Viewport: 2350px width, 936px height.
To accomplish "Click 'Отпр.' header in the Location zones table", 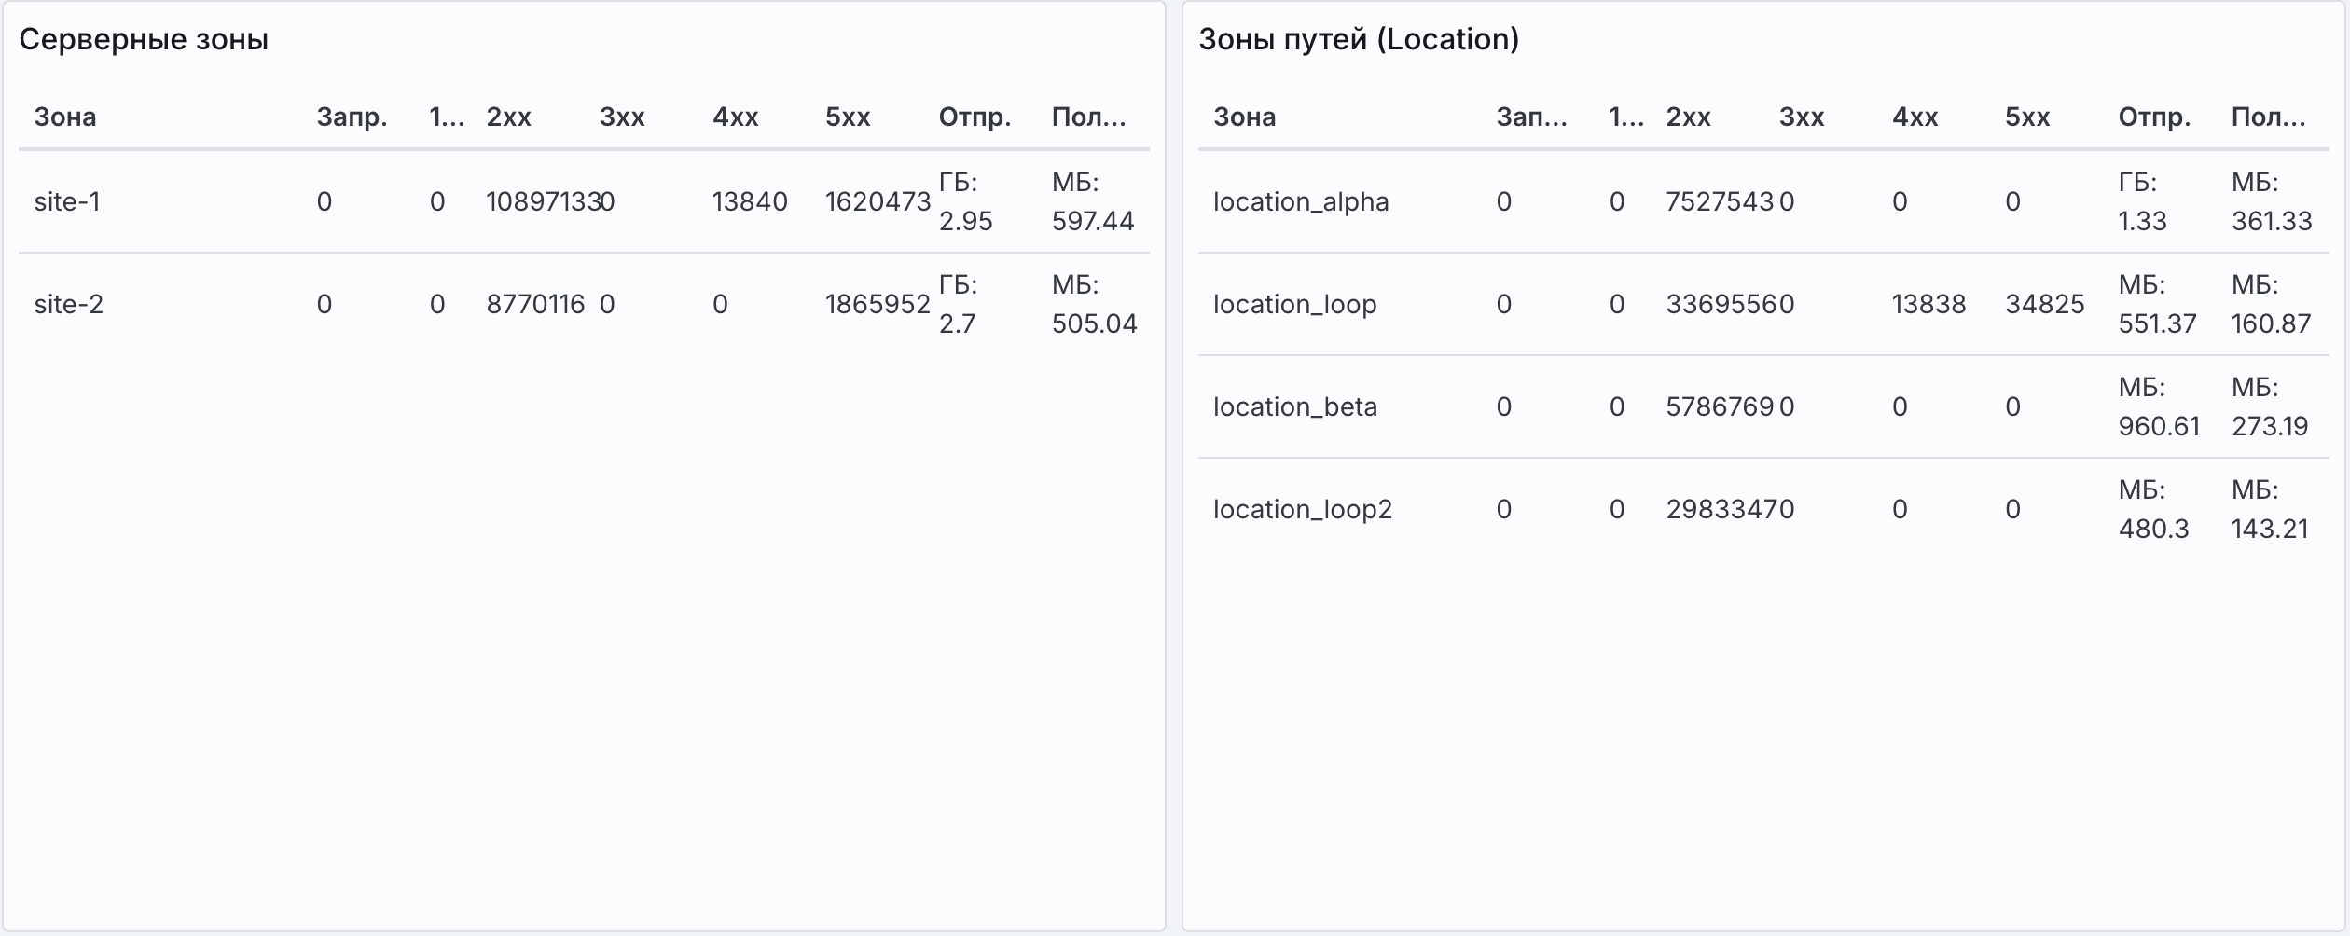I will click(2154, 117).
